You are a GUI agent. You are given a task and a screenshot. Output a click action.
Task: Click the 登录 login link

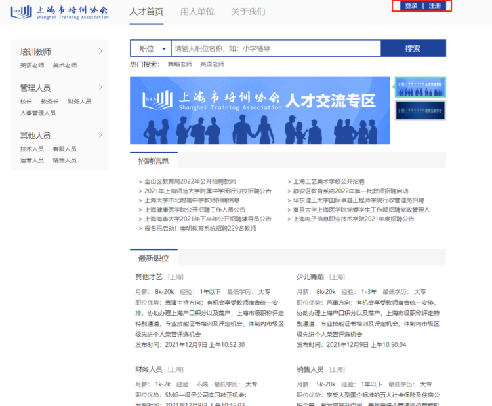tap(411, 6)
